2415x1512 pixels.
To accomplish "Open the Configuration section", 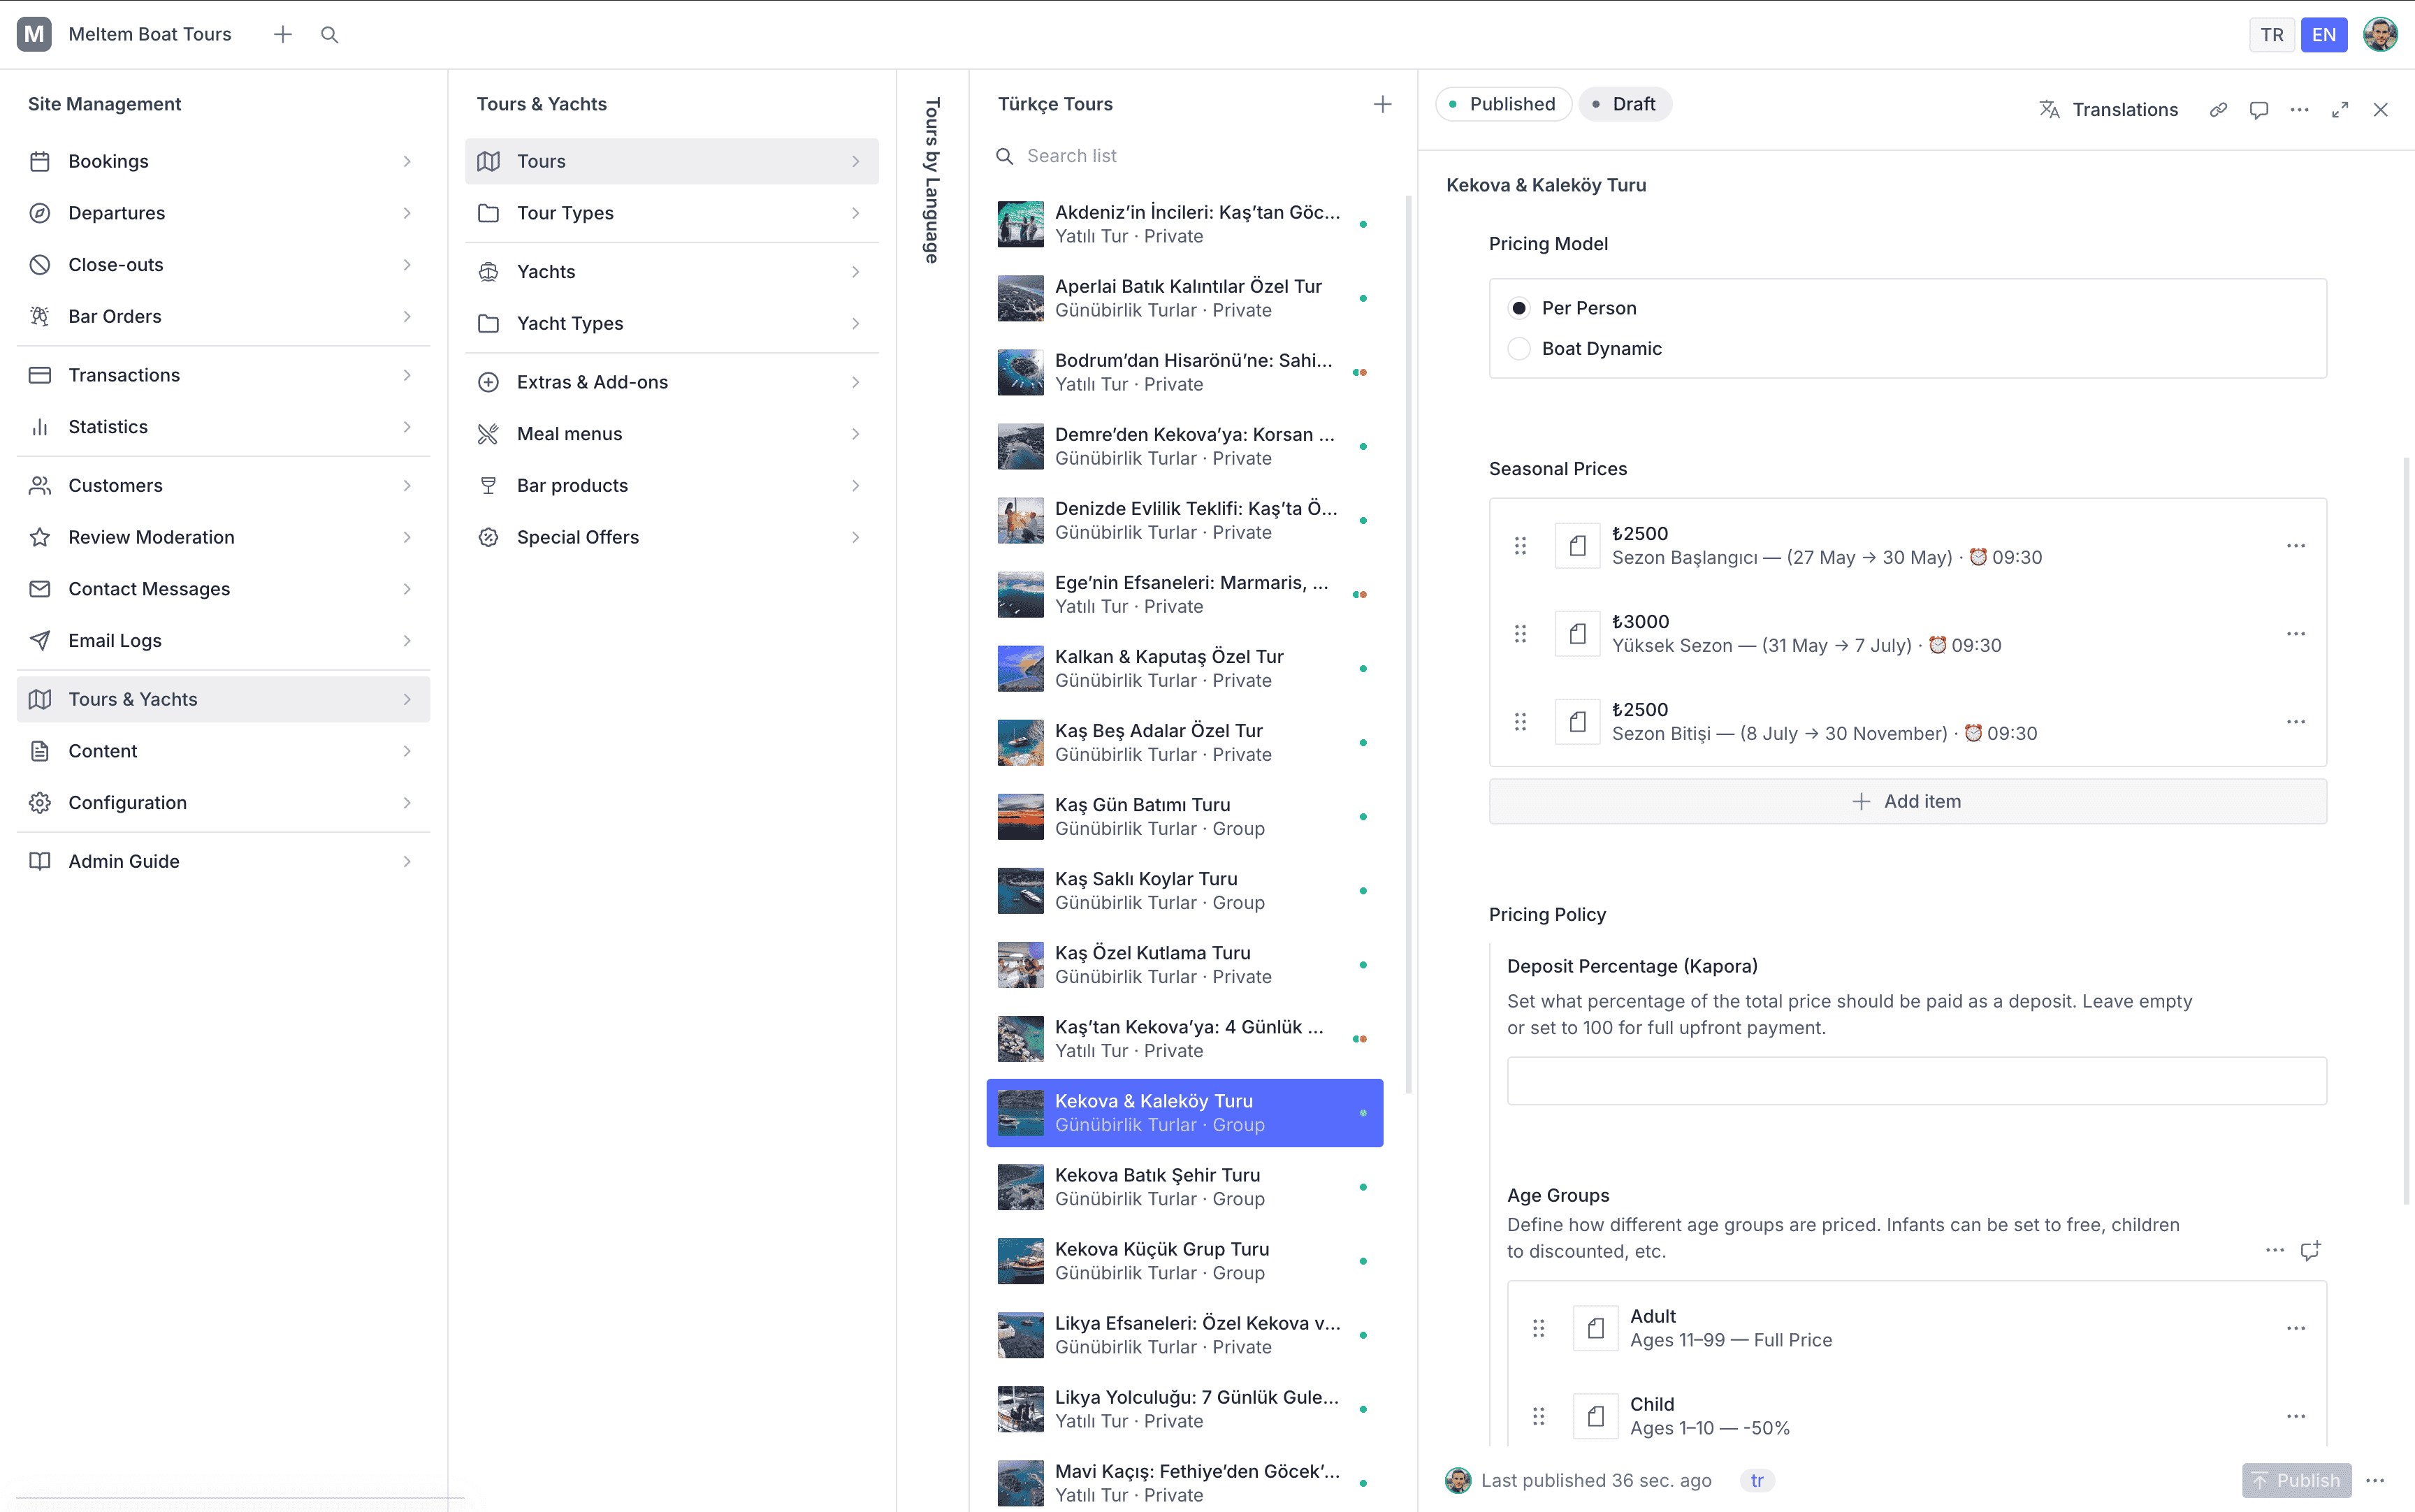I will [224, 803].
